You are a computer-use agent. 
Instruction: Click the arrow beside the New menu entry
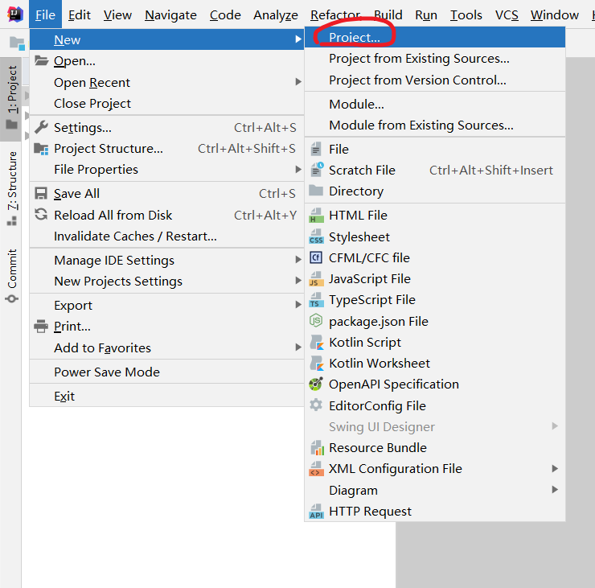click(298, 39)
